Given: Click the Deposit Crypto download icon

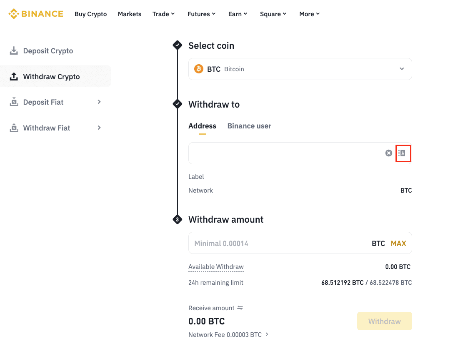Looking at the screenshot, I should 14,51.
